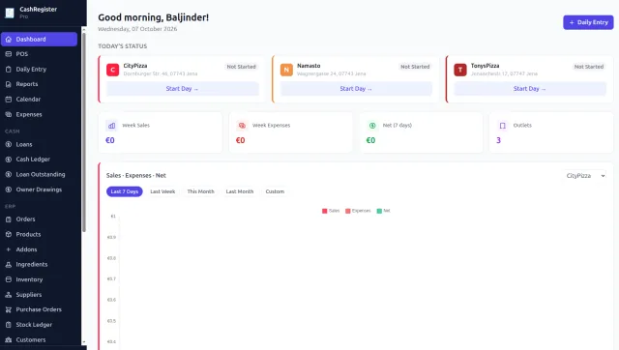Screen dimensions: 619x350
Task: Start Day for TonysPizza
Action: pos(530,89)
